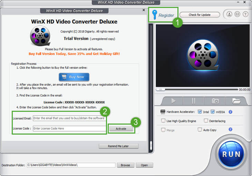Enable Deinterlacing checkbox
The height and width of the screenshot is (176, 252).
pos(206,121)
